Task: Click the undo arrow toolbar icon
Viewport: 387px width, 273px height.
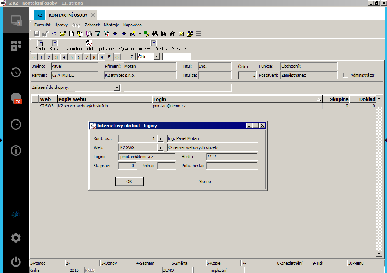Action: point(54,34)
